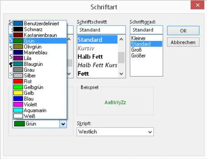Image resolution: width=207 pixels, height=159 pixels.
Task: Choose Halb Fett font style
Action: [90, 57]
